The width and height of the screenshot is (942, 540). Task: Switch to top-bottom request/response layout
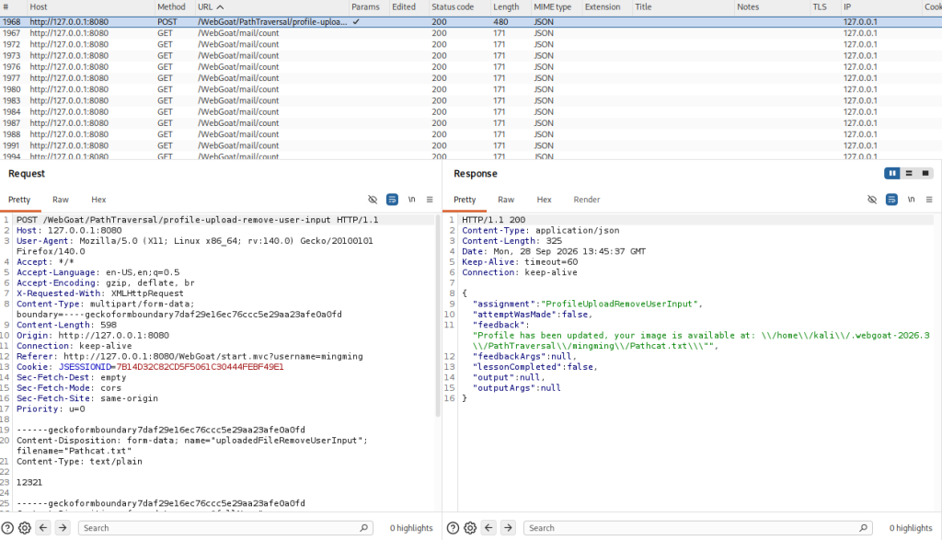[x=909, y=174]
